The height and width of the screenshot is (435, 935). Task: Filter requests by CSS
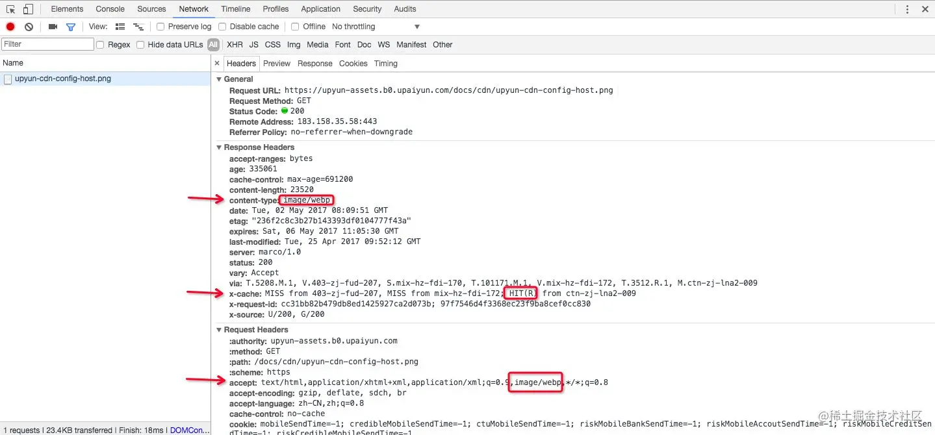pos(273,45)
